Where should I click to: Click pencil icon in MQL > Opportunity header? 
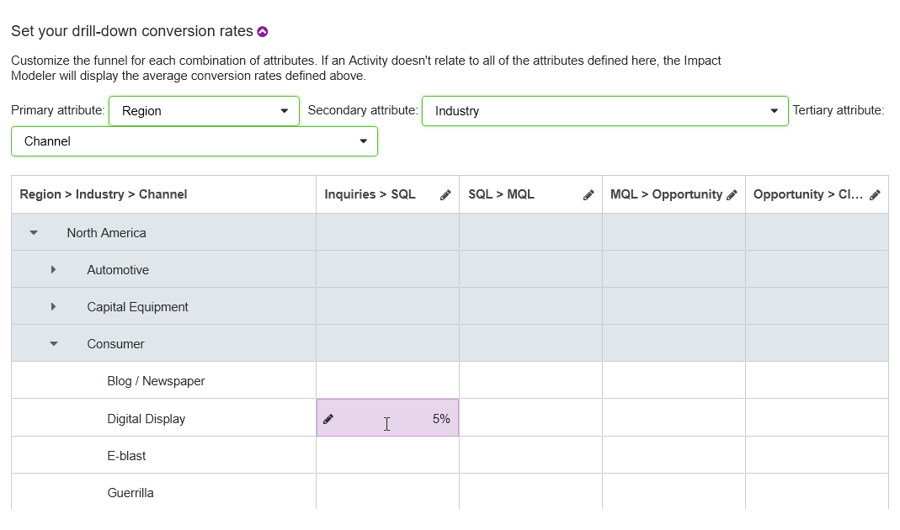point(732,195)
